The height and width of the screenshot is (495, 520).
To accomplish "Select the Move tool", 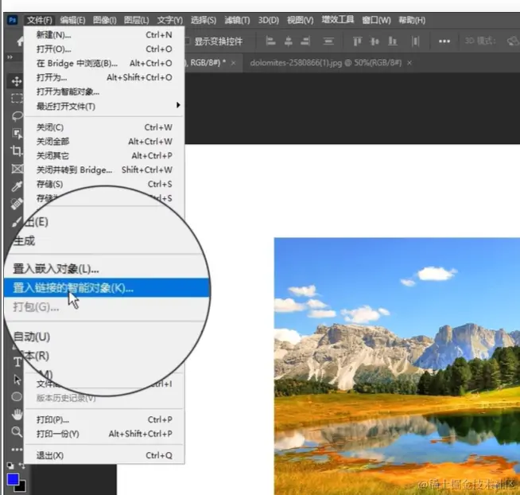I will tap(17, 81).
